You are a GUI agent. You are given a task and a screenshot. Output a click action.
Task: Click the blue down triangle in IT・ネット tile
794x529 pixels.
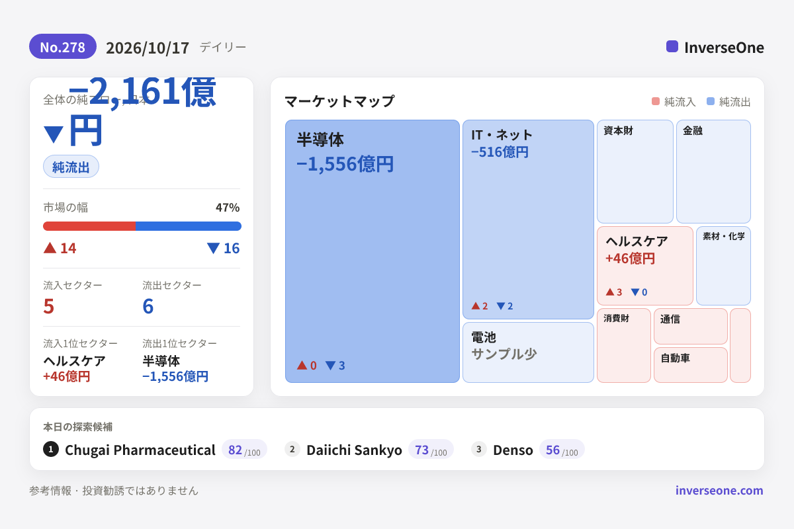click(x=501, y=306)
